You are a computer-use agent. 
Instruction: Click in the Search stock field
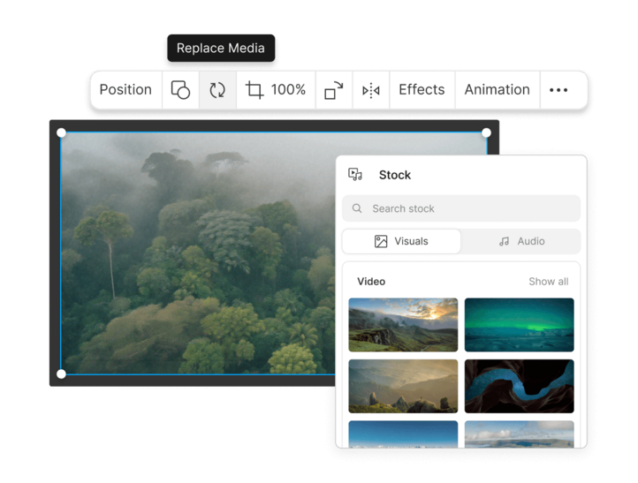pos(468,208)
